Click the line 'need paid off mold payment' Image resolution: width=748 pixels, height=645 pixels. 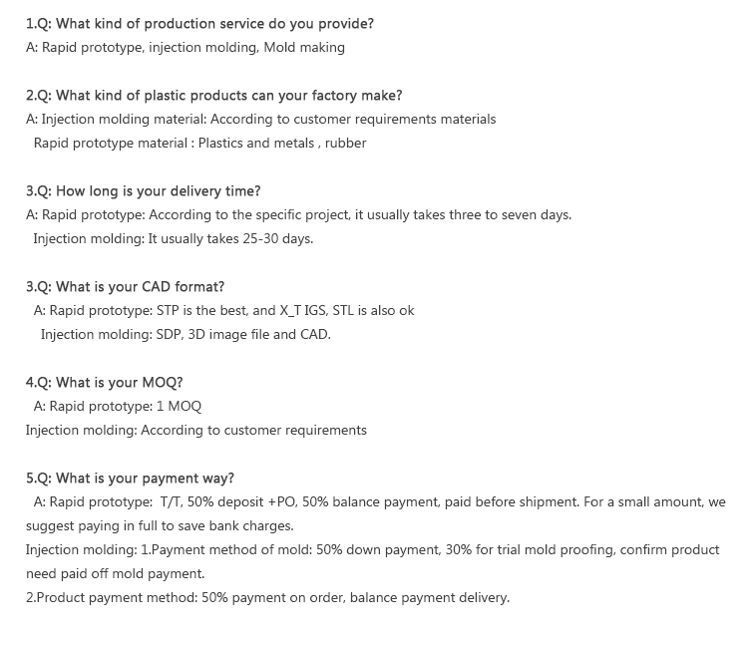tap(116, 573)
